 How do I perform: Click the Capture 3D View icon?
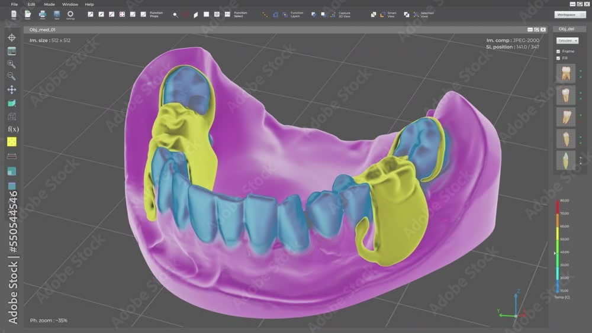333,15
